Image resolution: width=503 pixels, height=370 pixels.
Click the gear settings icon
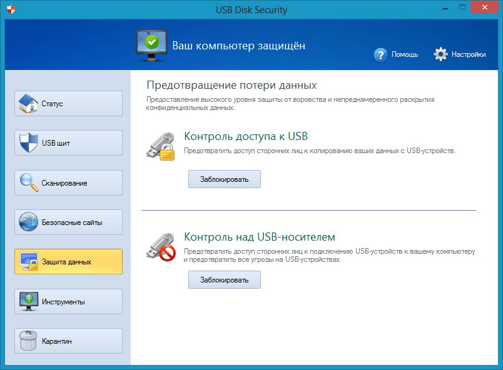pos(441,54)
